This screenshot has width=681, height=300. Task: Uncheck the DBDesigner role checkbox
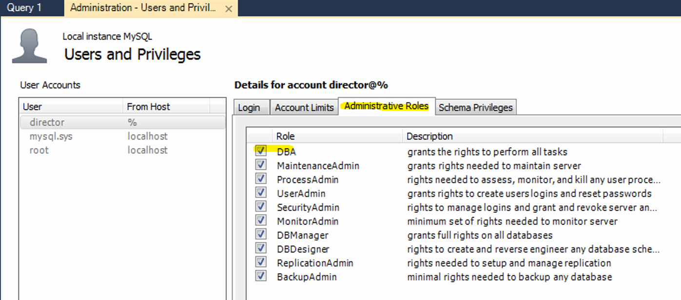[261, 248]
